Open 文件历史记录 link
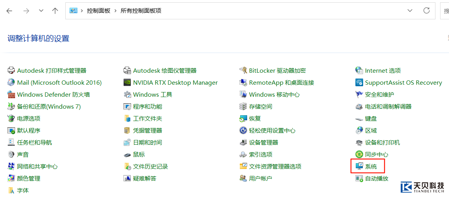The height and width of the screenshot is (203, 449). click(150, 166)
